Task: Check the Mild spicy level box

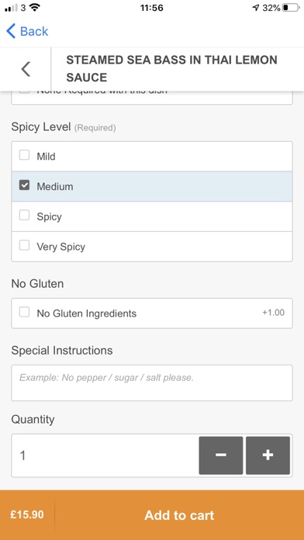Action: point(24,155)
